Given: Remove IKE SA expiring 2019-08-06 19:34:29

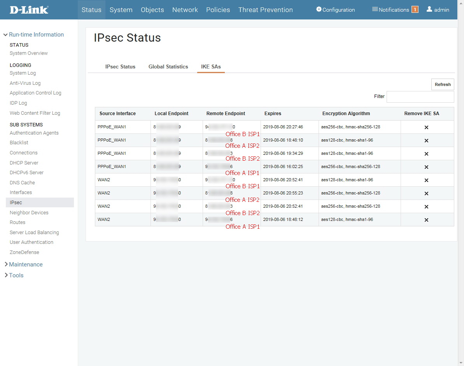Looking at the screenshot, I should pos(426,154).
